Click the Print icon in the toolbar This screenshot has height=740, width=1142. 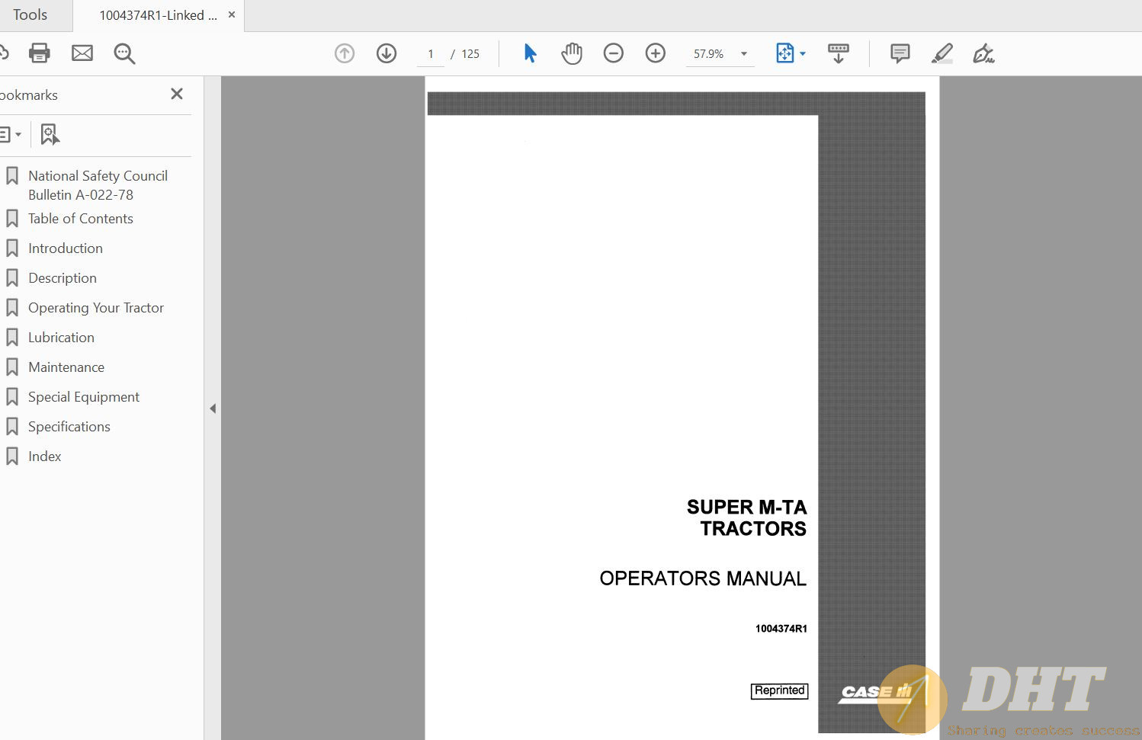(39, 53)
